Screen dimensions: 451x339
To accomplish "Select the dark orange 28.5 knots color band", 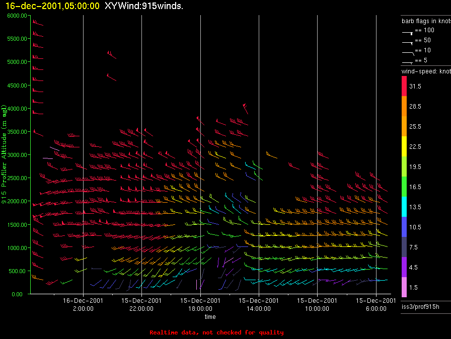I will pos(404,106).
